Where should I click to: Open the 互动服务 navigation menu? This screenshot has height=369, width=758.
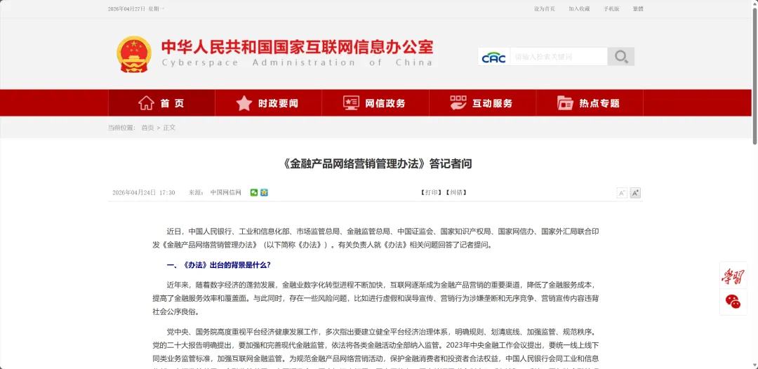pyautogui.click(x=482, y=103)
